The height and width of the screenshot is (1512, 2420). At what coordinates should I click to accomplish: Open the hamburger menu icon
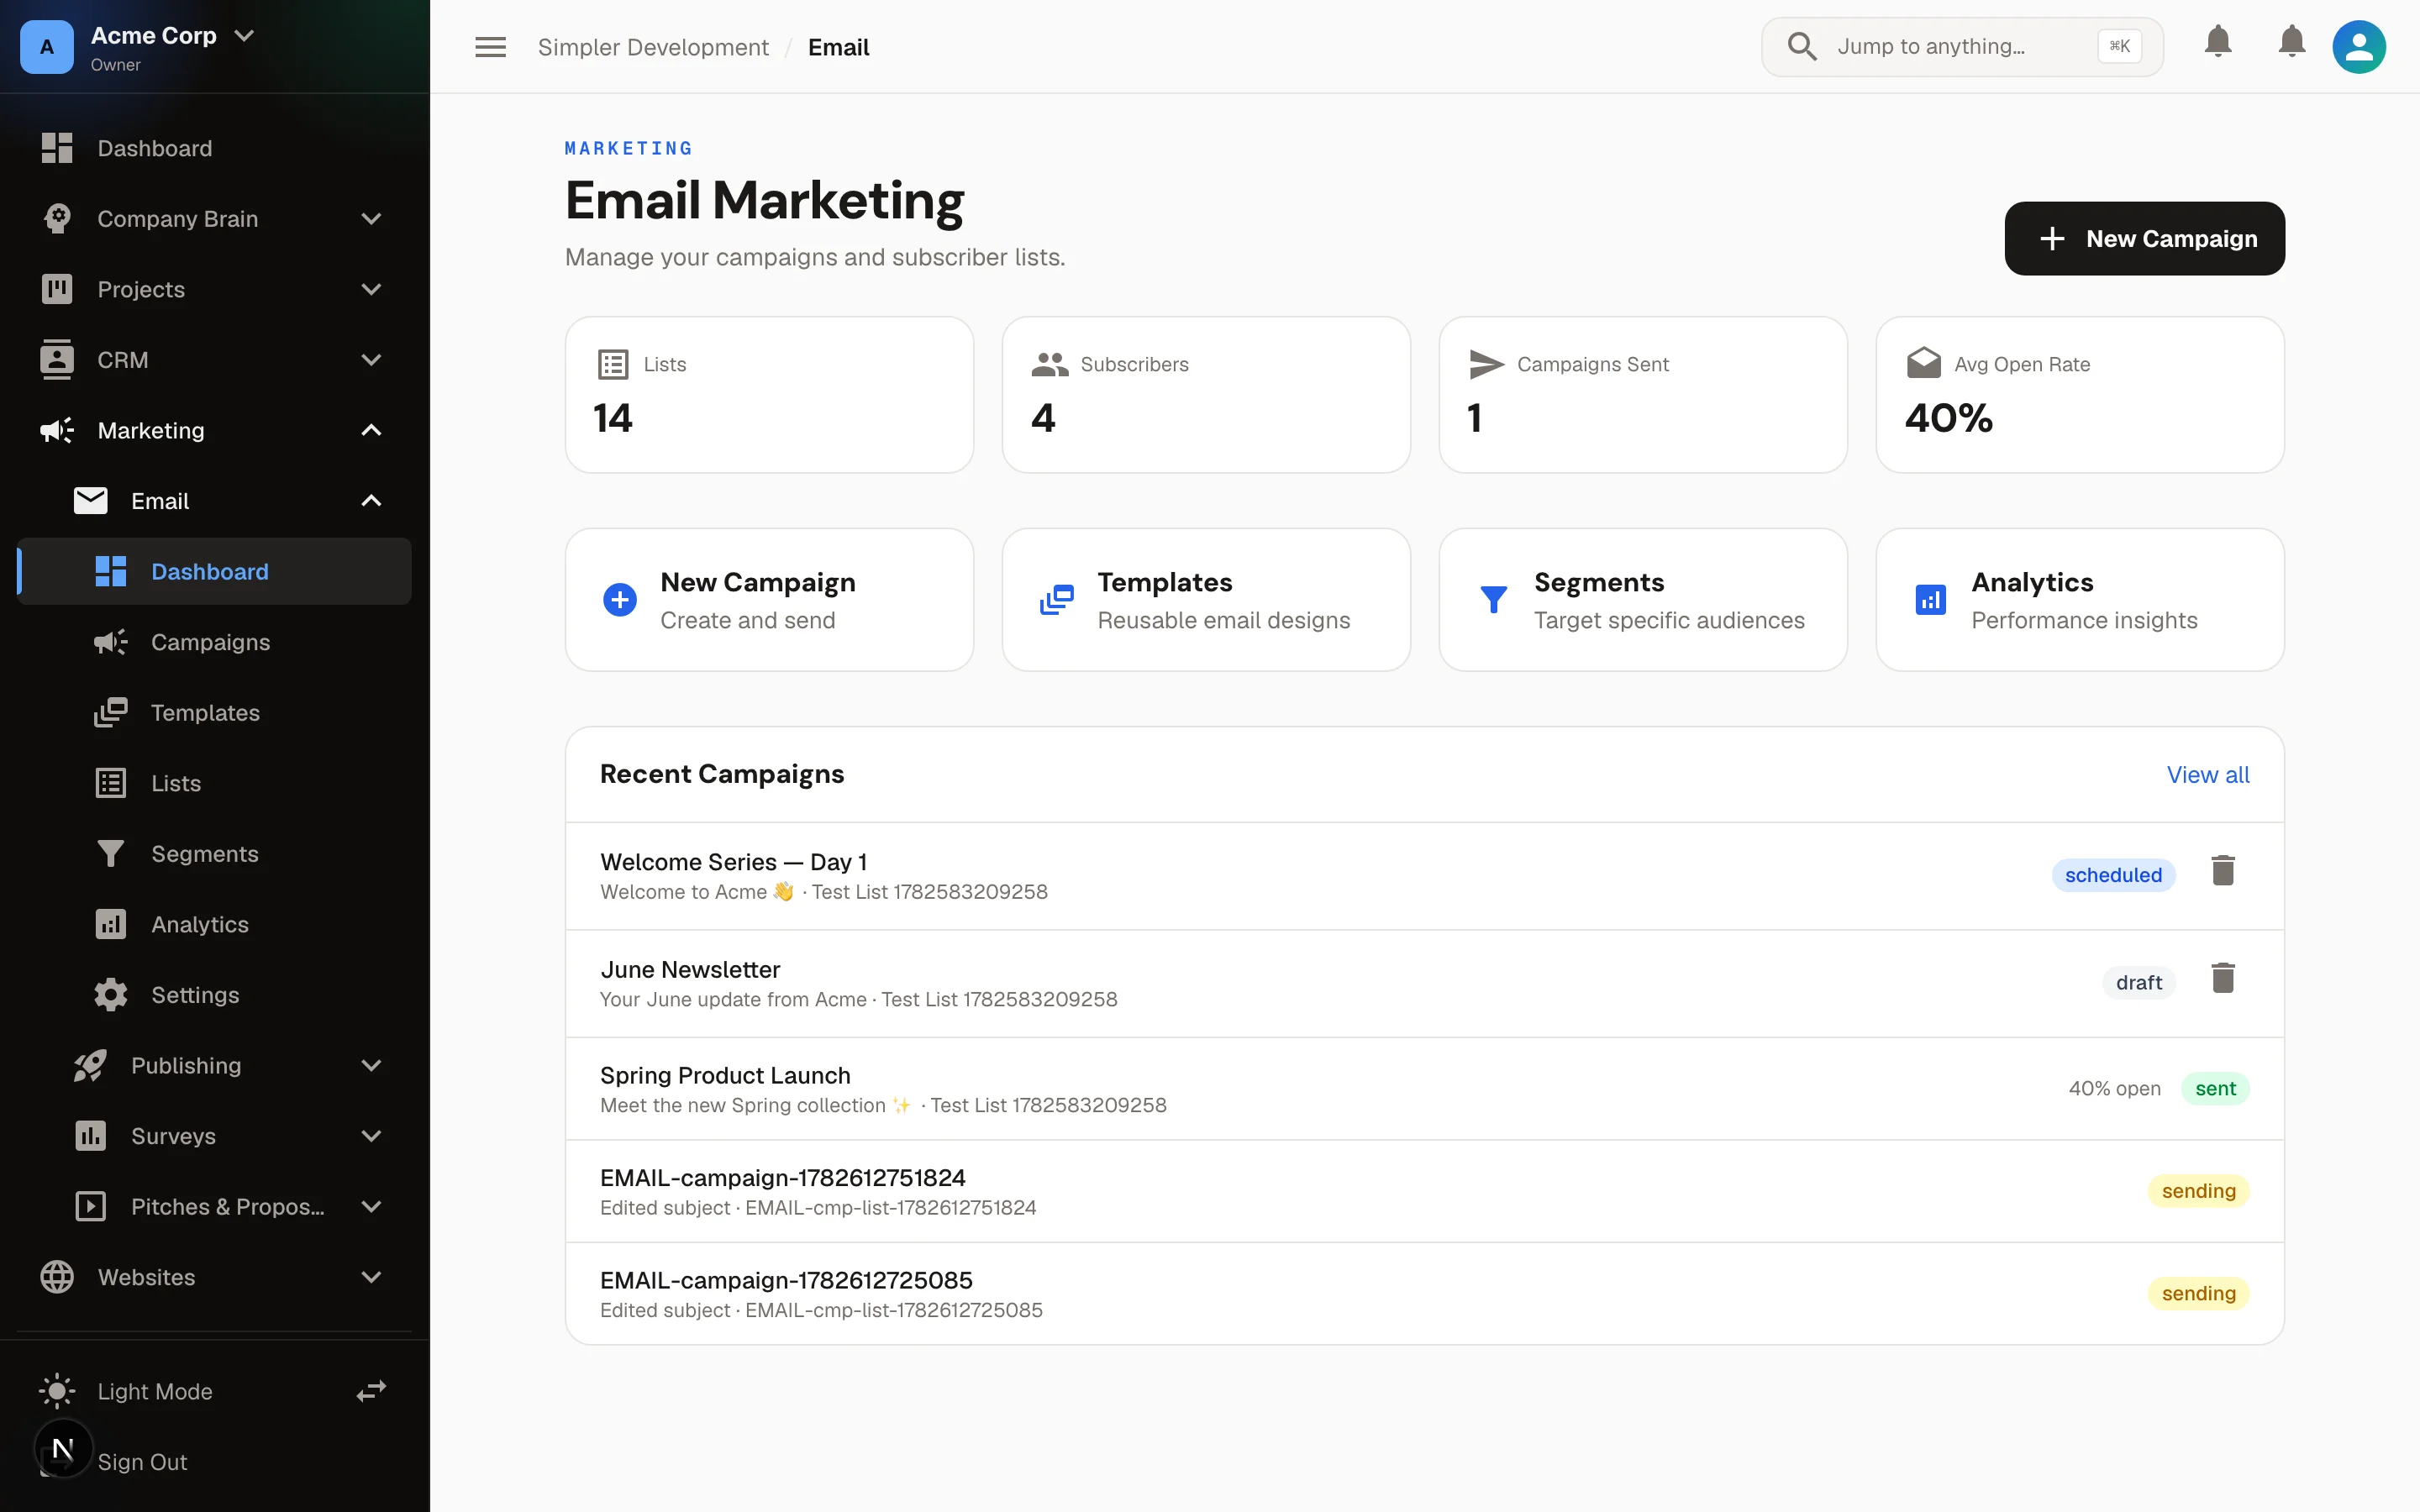pyautogui.click(x=490, y=47)
